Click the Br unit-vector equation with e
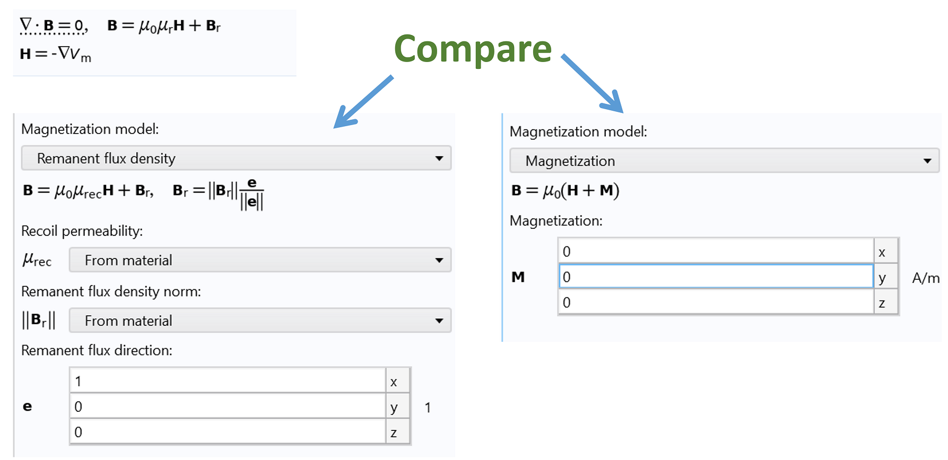This screenshot has width=948, height=460. pos(218,192)
